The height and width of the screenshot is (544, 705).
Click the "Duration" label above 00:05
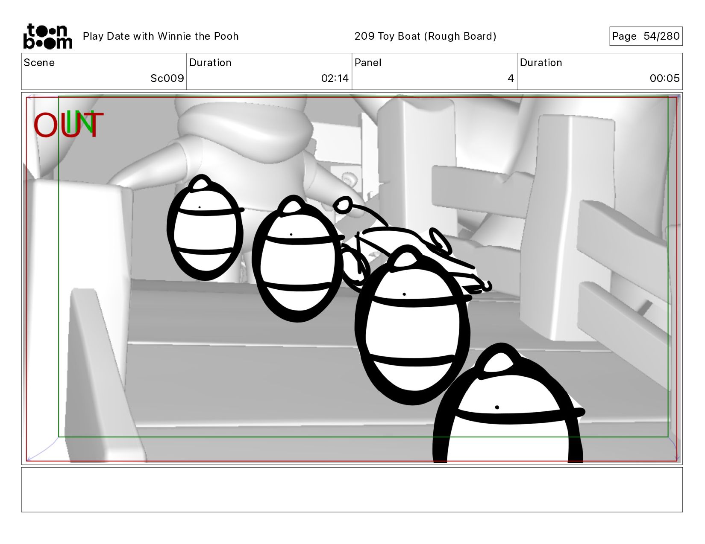[541, 63]
